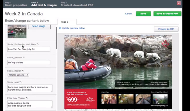Click the Social_Region label
Viewport: 190px width, 111px height.
coord(16,71)
